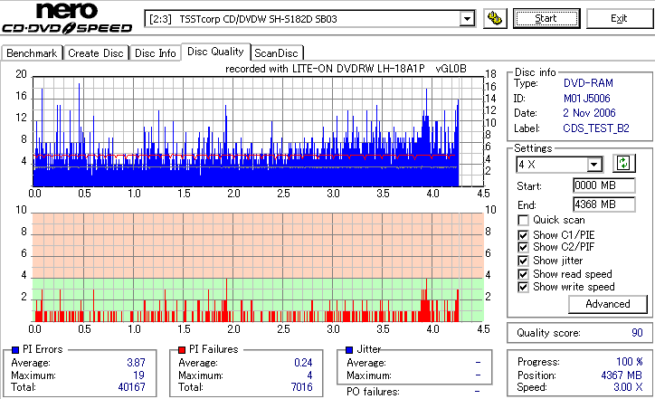The width and height of the screenshot is (655, 399).
Task: Click the recorded with LITE-ON text
Action: (346, 69)
